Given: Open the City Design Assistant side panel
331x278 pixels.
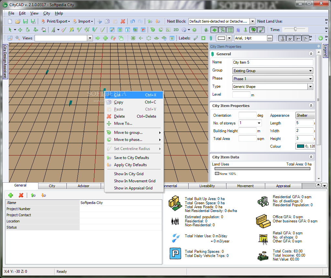Looking at the screenshot, I should pos(5,61).
